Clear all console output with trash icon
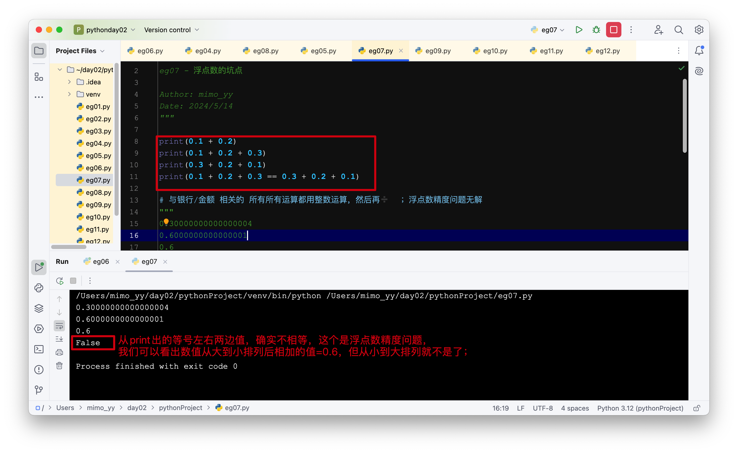The width and height of the screenshot is (738, 453). (59, 366)
